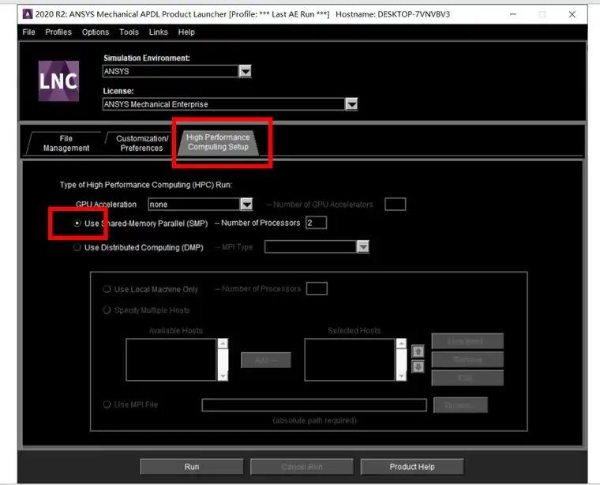The height and width of the screenshot is (485, 600).
Task: Select the Use MPI File radio button
Action: pos(107,404)
